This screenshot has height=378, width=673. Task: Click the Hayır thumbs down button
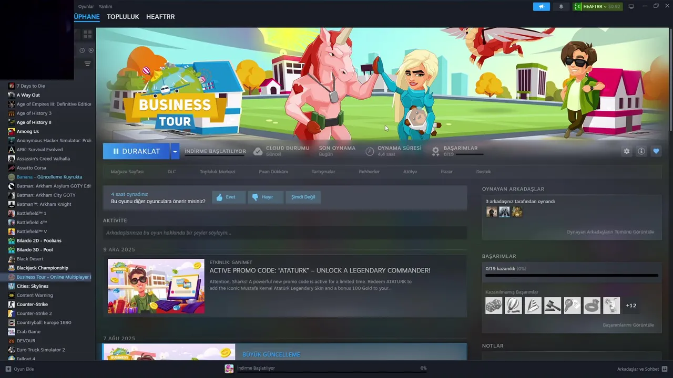coord(265,197)
